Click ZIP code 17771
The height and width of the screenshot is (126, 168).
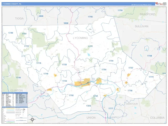pos(90,46)
